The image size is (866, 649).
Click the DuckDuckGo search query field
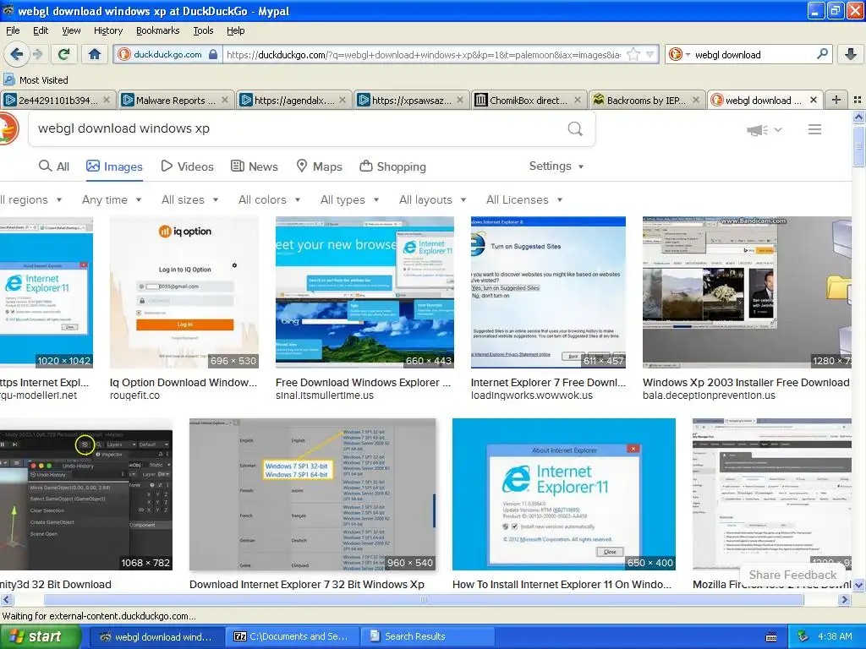point(299,128)
